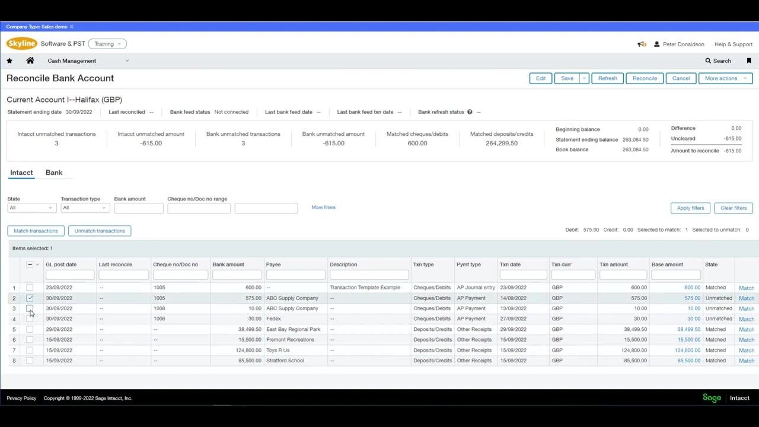Click the Cancel button
Viewport: 759px width, 427px height.
pos(681,78)
